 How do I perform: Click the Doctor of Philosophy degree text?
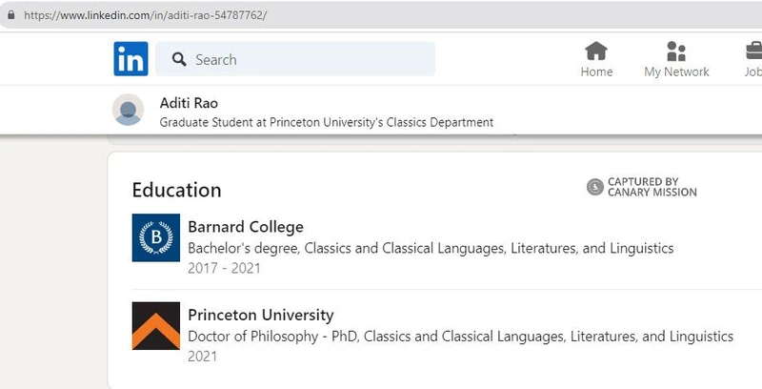pyautogui.click(x=460, y=336)
